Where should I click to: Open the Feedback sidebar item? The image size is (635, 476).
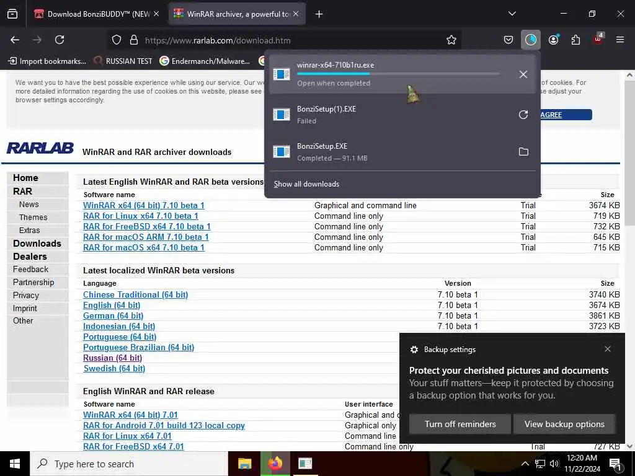pos(30,269)
